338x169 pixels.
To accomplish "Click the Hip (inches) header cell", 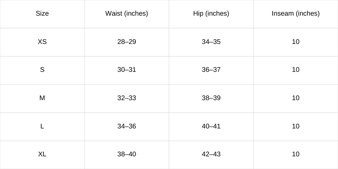I will pos(211,14).
